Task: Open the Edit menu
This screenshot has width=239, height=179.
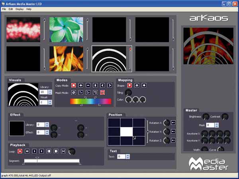Action: coord(11,9)
